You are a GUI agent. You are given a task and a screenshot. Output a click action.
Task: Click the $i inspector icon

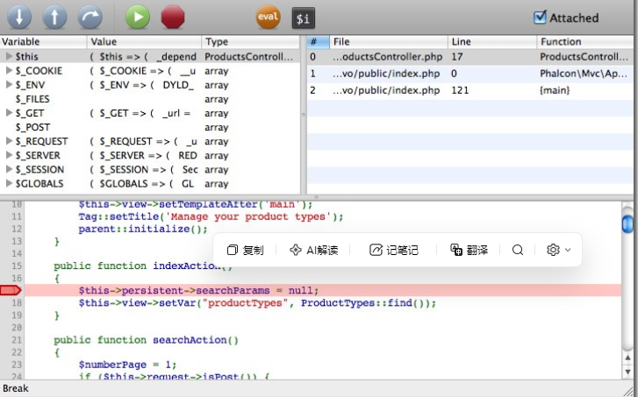click(303, 17)
